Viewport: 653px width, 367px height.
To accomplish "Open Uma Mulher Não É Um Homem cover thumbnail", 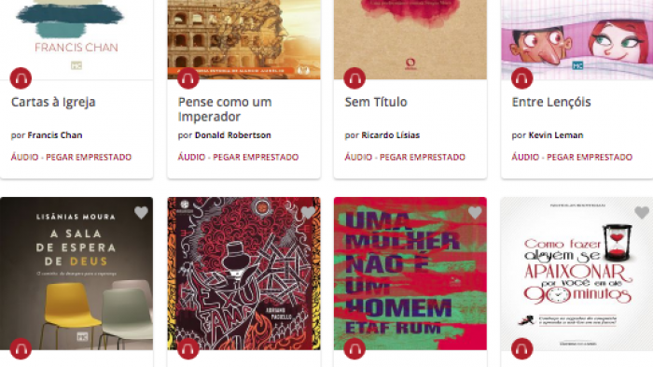I will point(410,274).
